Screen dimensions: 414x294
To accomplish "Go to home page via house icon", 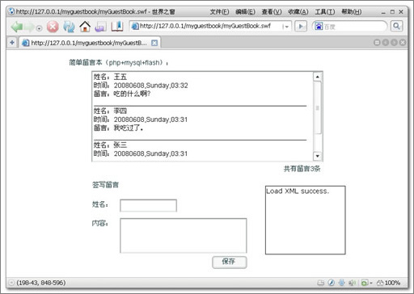I will pyautogui.click(x=85, y=27).
